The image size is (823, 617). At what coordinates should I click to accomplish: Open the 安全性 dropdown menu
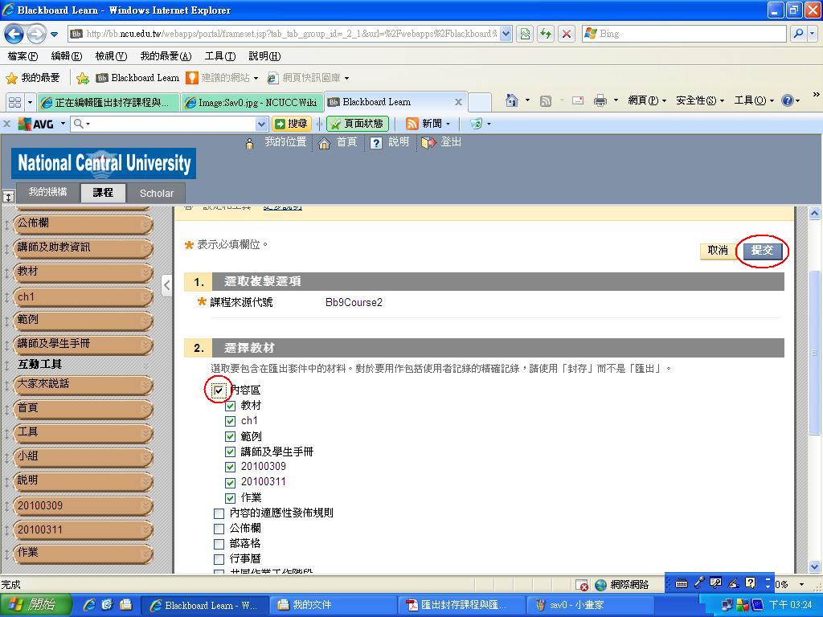point(699,100)
